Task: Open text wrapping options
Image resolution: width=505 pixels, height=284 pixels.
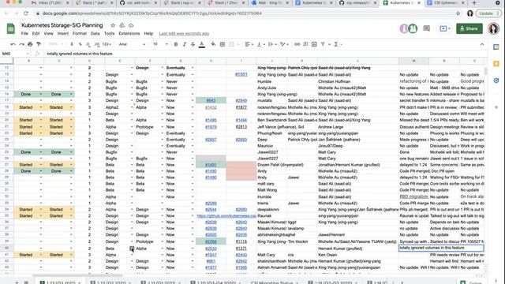Action: pos(271,44)
